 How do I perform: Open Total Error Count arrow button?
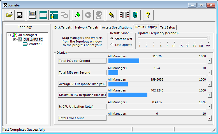coord(210,118)
